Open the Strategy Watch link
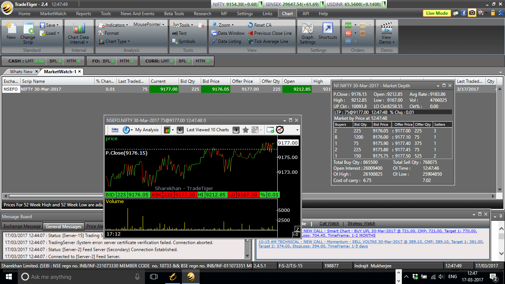505x284 pixels. 361,223
